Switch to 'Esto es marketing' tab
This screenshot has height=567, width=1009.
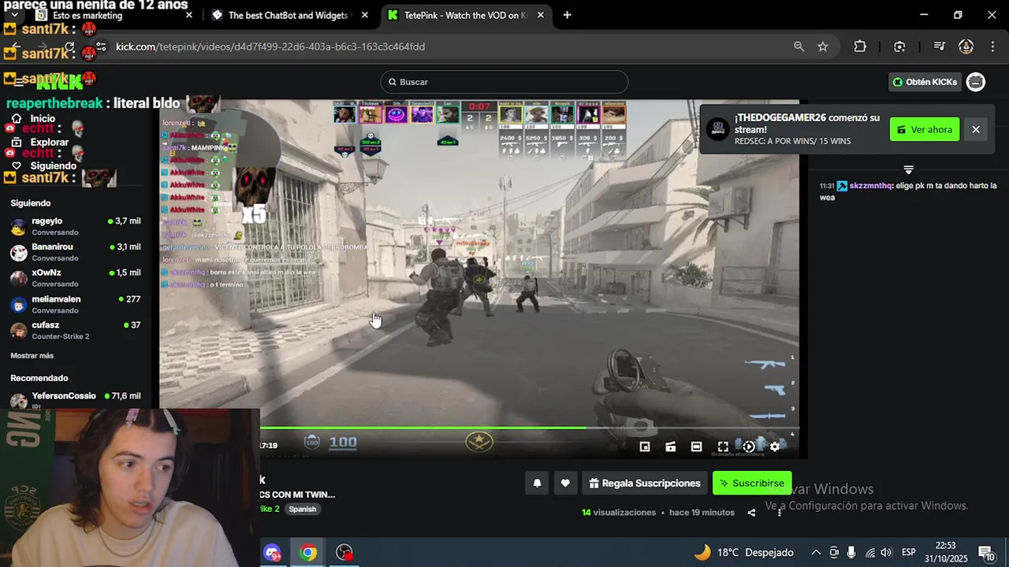(x=110, y=15)
